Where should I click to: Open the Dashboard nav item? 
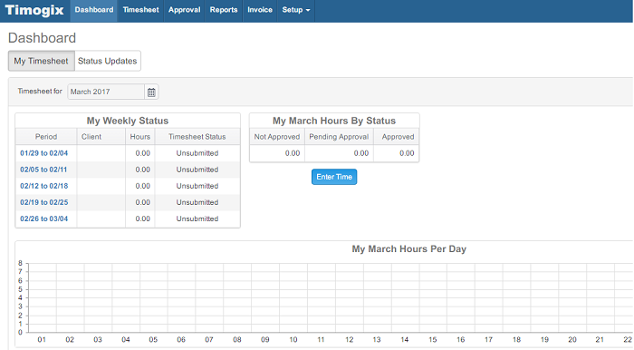(x=94, y=10)
